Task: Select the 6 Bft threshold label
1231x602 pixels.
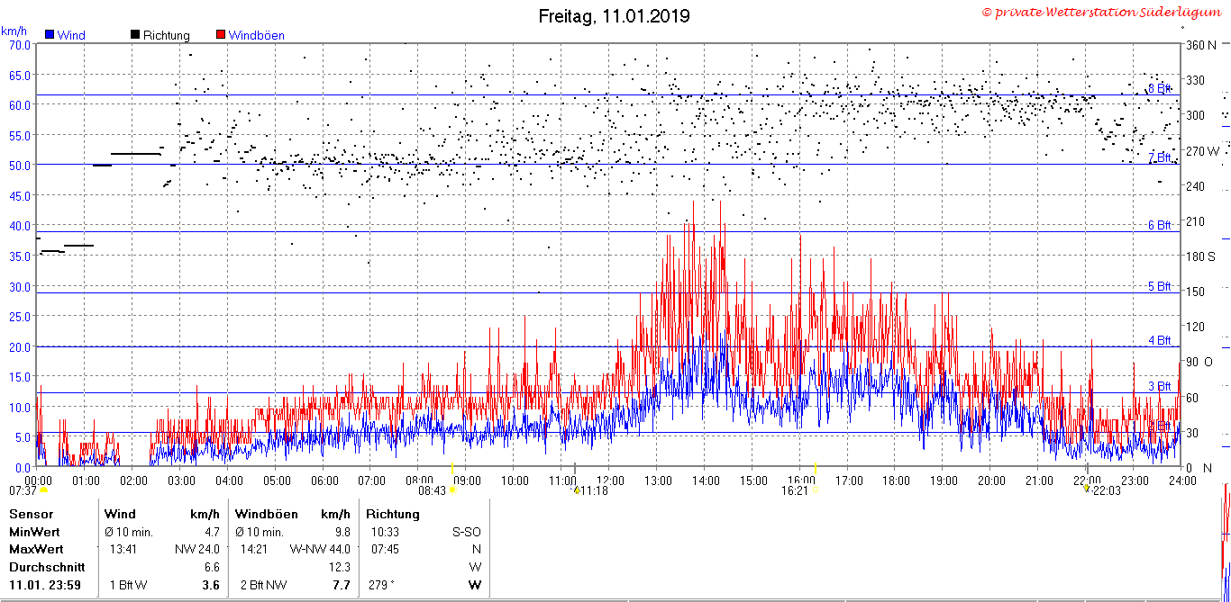Action: coord(1160,225)
